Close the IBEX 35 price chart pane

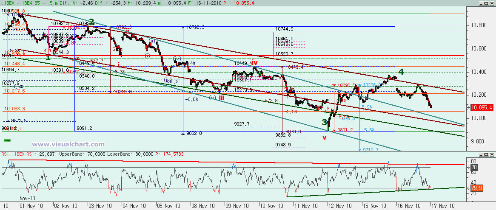[491, 3]
